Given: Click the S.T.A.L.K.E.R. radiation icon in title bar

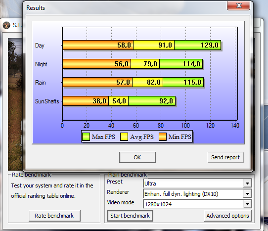Looking at the screenshot, I should tap(6, 25).
